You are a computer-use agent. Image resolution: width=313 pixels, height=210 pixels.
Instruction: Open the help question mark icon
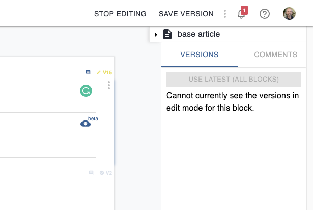pos(265,14)
